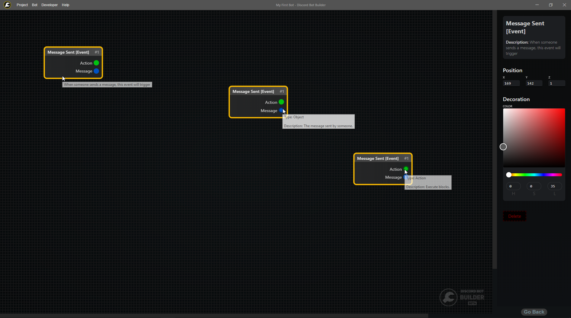Click the app logo in title bar
This screenshot has height=318, width=571.
(x=7, y=5)
